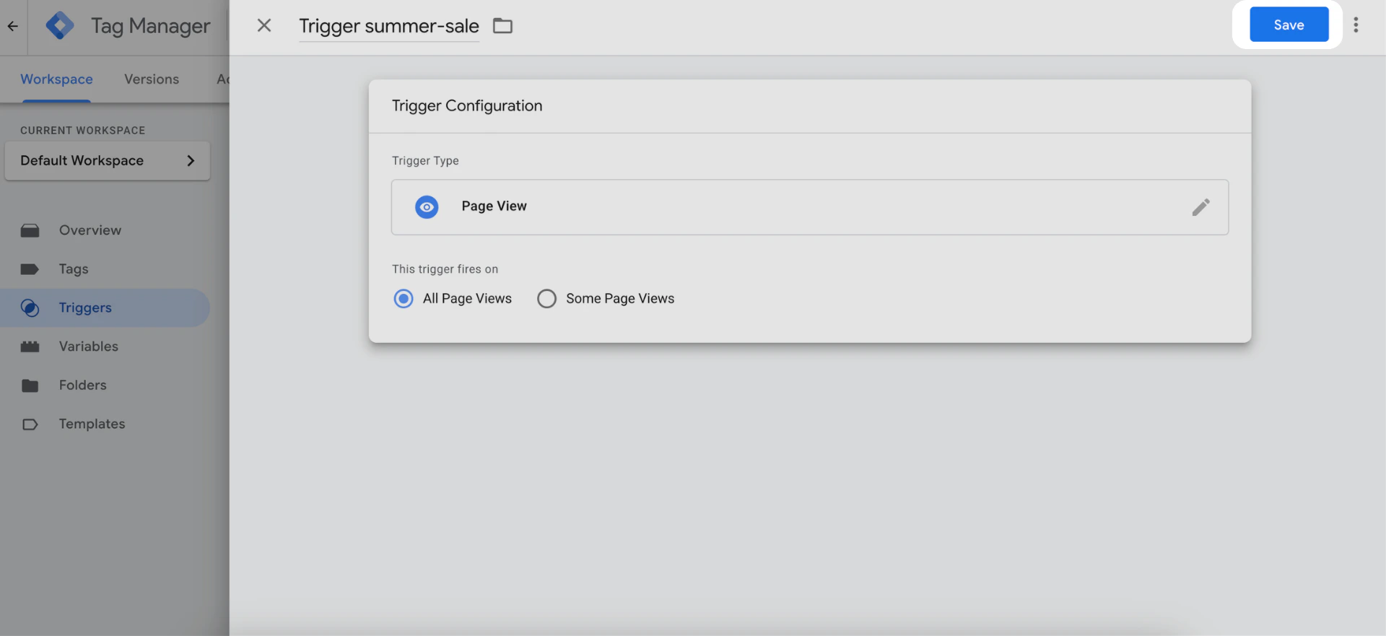Click the Tags label icon

(30, 269)
